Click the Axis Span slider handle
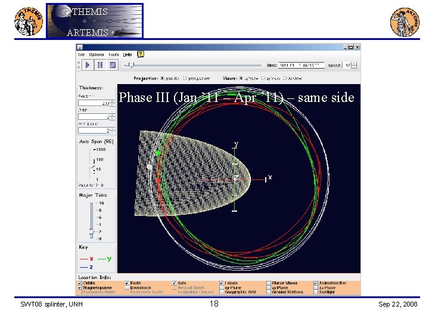Viewport: 429px width, 322px height. pyautogui.click(x=90, y=167)
